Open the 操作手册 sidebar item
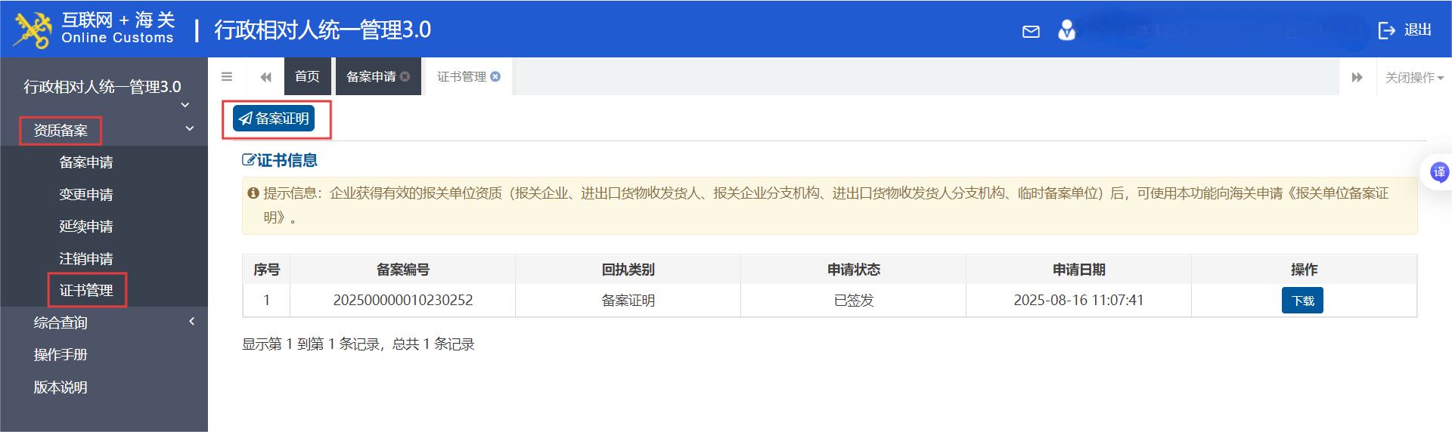This screenshot has width=1452, height=432. [x=60, y=354]
